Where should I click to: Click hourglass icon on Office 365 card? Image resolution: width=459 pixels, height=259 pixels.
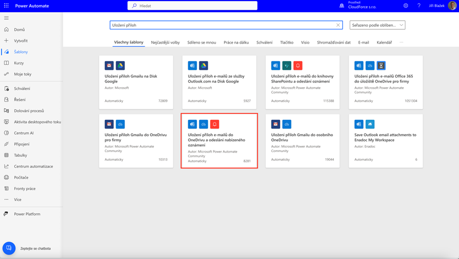381,65
